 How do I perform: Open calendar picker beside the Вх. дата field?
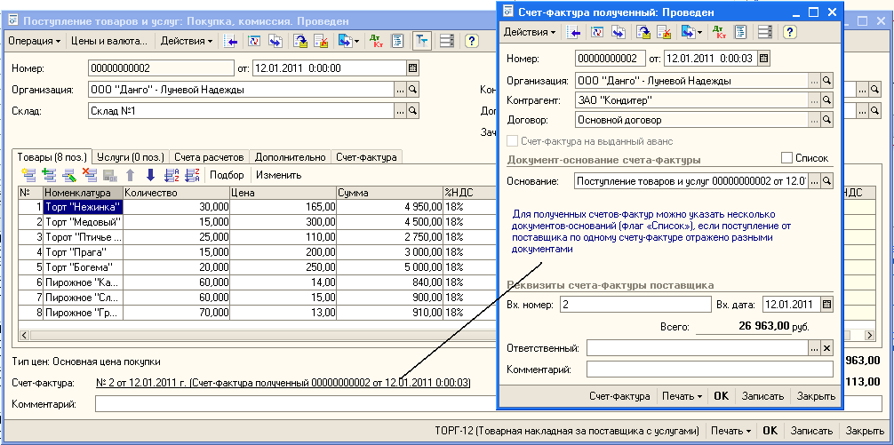click(826, 304)
